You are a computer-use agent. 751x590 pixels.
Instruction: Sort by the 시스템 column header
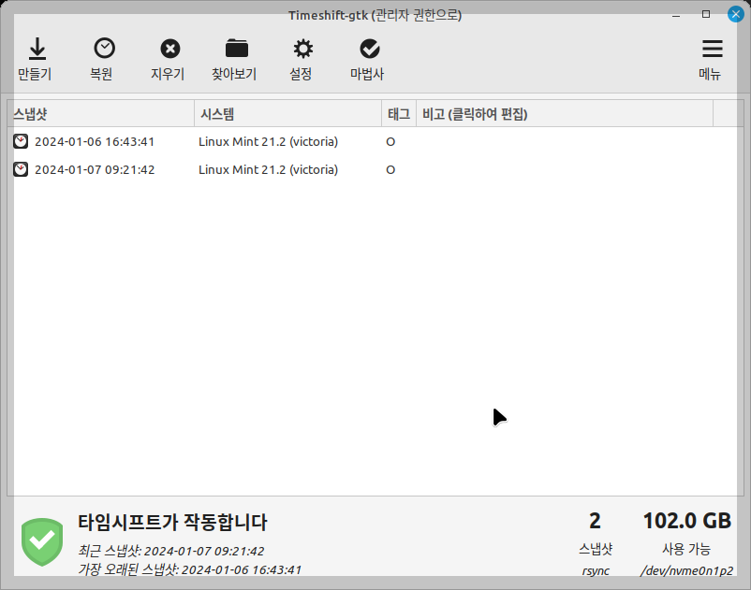287,114
